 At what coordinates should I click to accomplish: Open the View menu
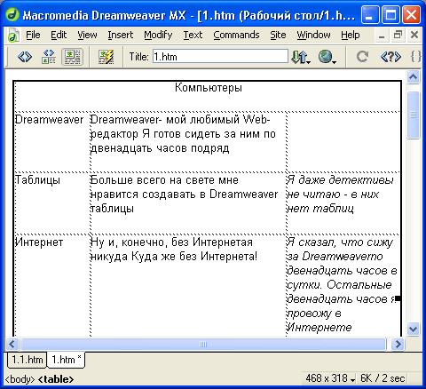click(87, 35)
